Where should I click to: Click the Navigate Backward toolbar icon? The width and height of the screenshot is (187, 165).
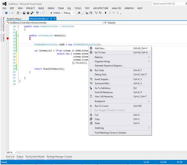[x=6, y=13]
